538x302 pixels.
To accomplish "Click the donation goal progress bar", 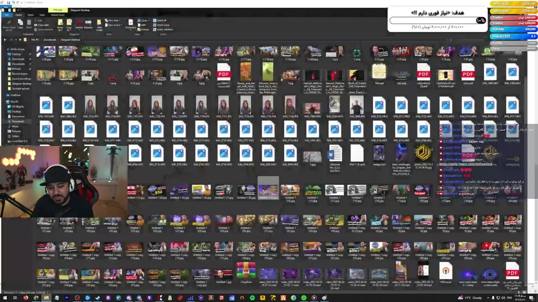I will point(438,20).
